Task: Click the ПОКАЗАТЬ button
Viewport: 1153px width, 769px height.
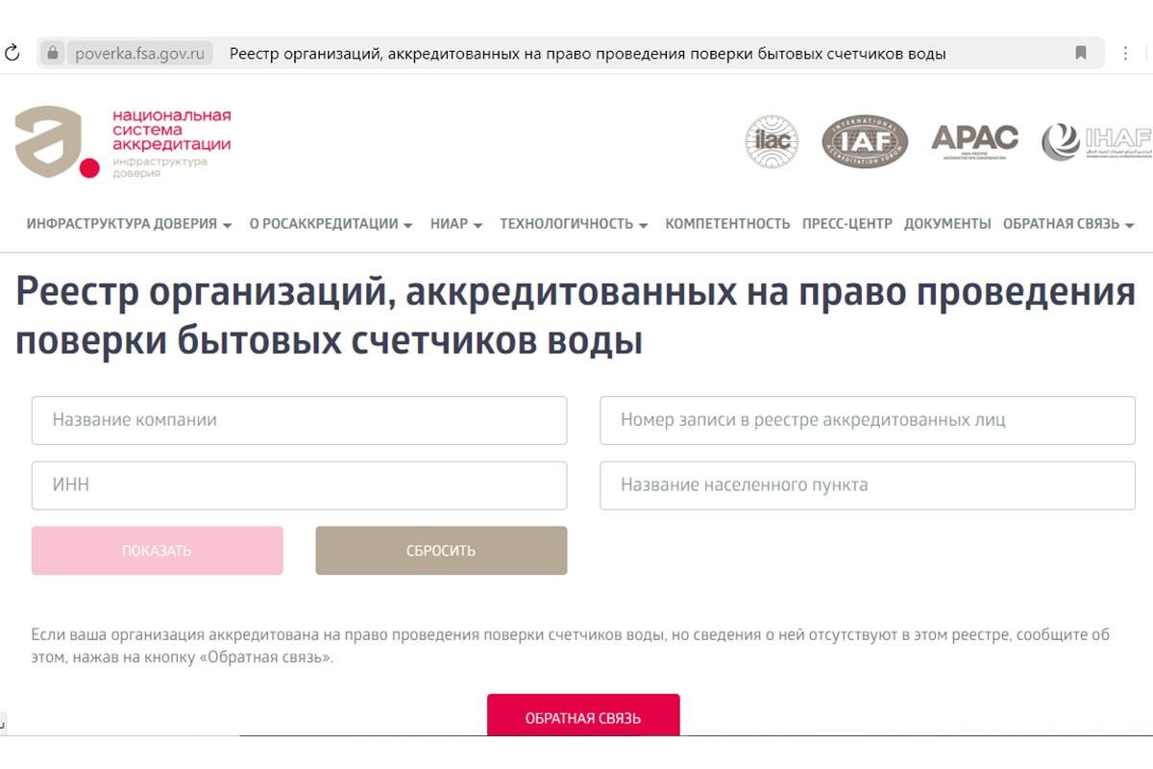Action: [x=158, y=550]
